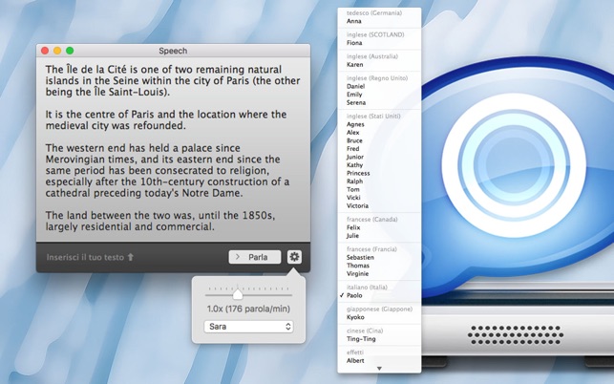Open the gear settings button

(294, 257)
